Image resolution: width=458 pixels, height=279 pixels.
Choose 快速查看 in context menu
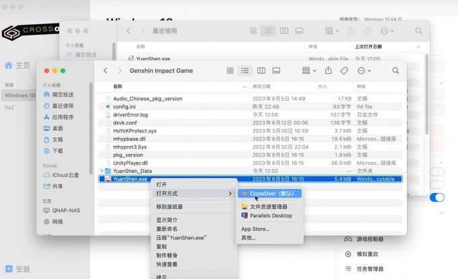click(x=194, y=264)
